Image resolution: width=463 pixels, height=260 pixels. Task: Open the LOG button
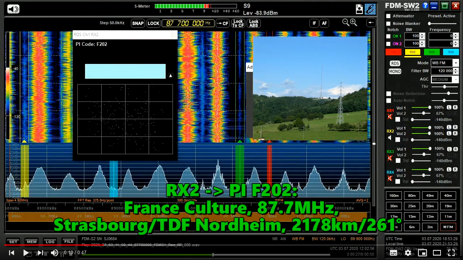click(50, 242)
